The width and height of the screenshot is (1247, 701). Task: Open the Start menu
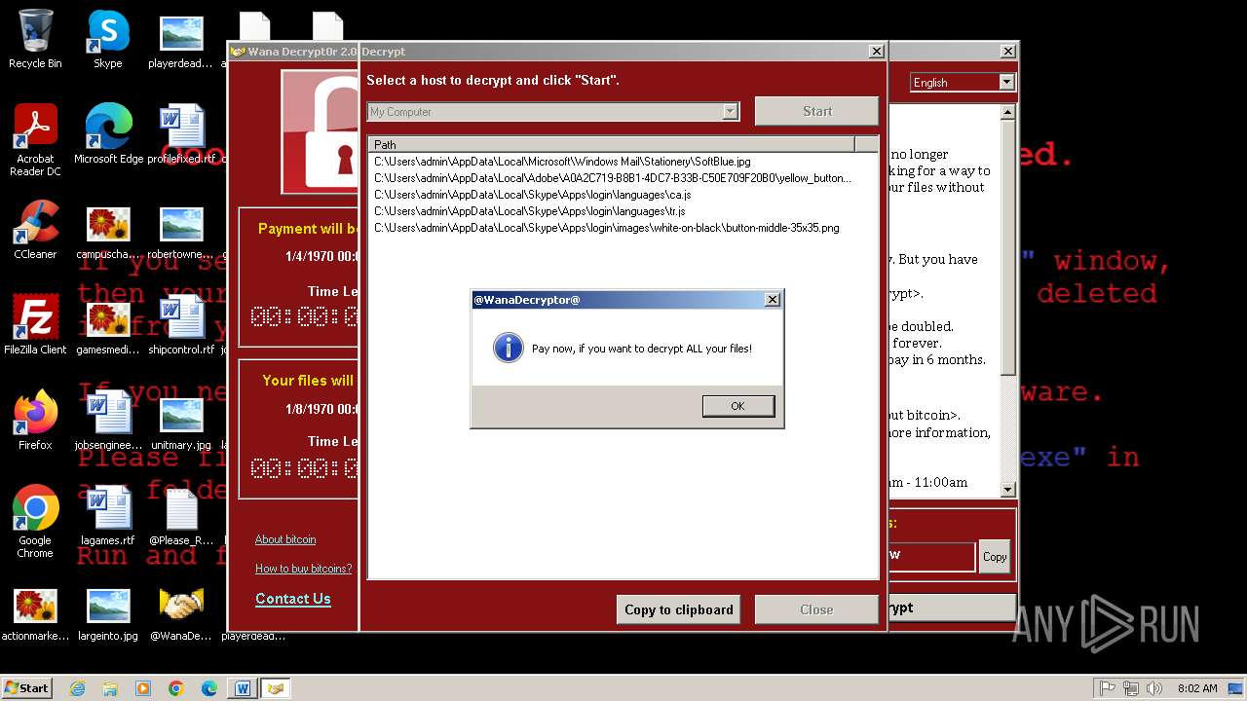click(27, 688)
